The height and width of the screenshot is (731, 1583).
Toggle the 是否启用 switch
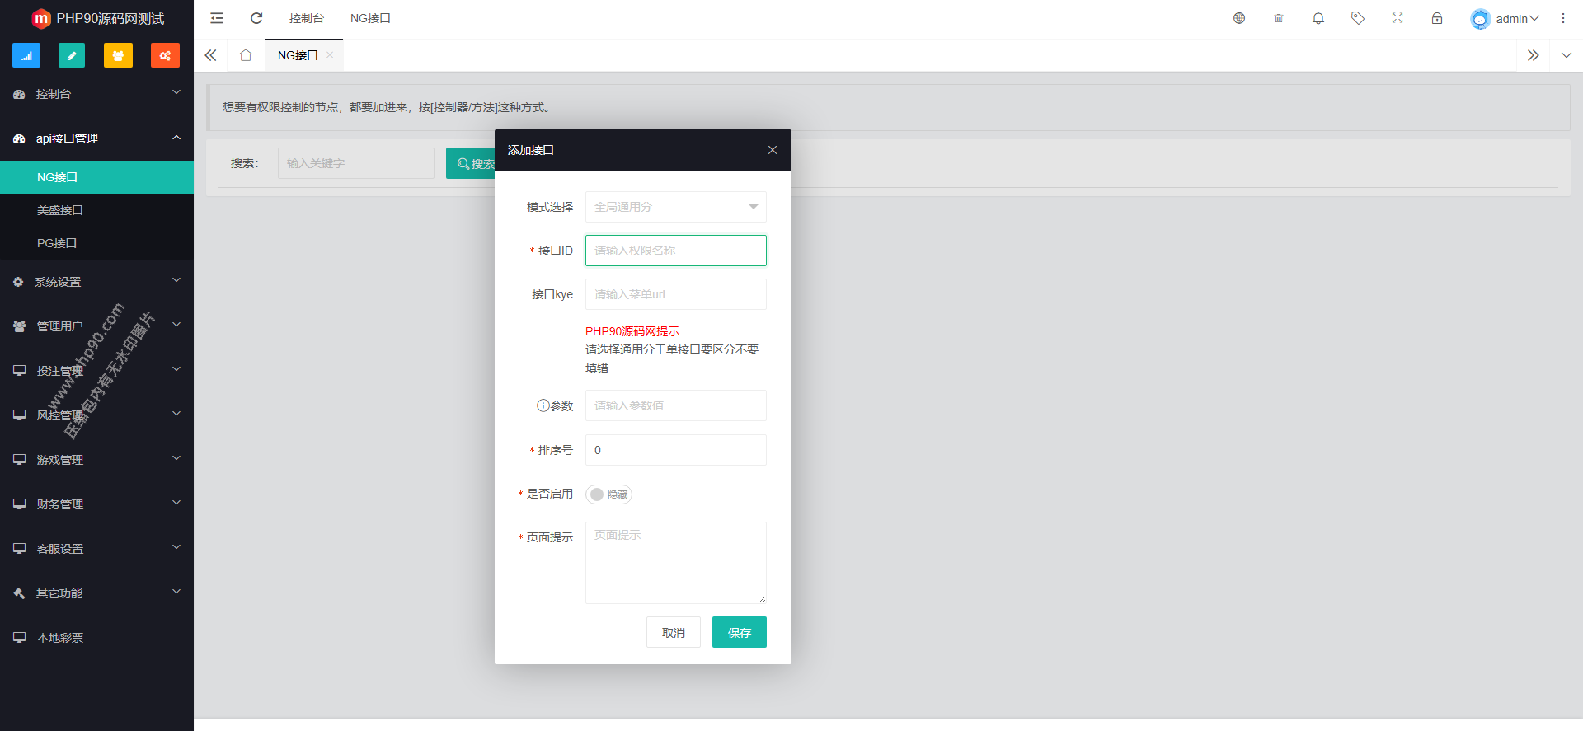click(x=608, y=494)
